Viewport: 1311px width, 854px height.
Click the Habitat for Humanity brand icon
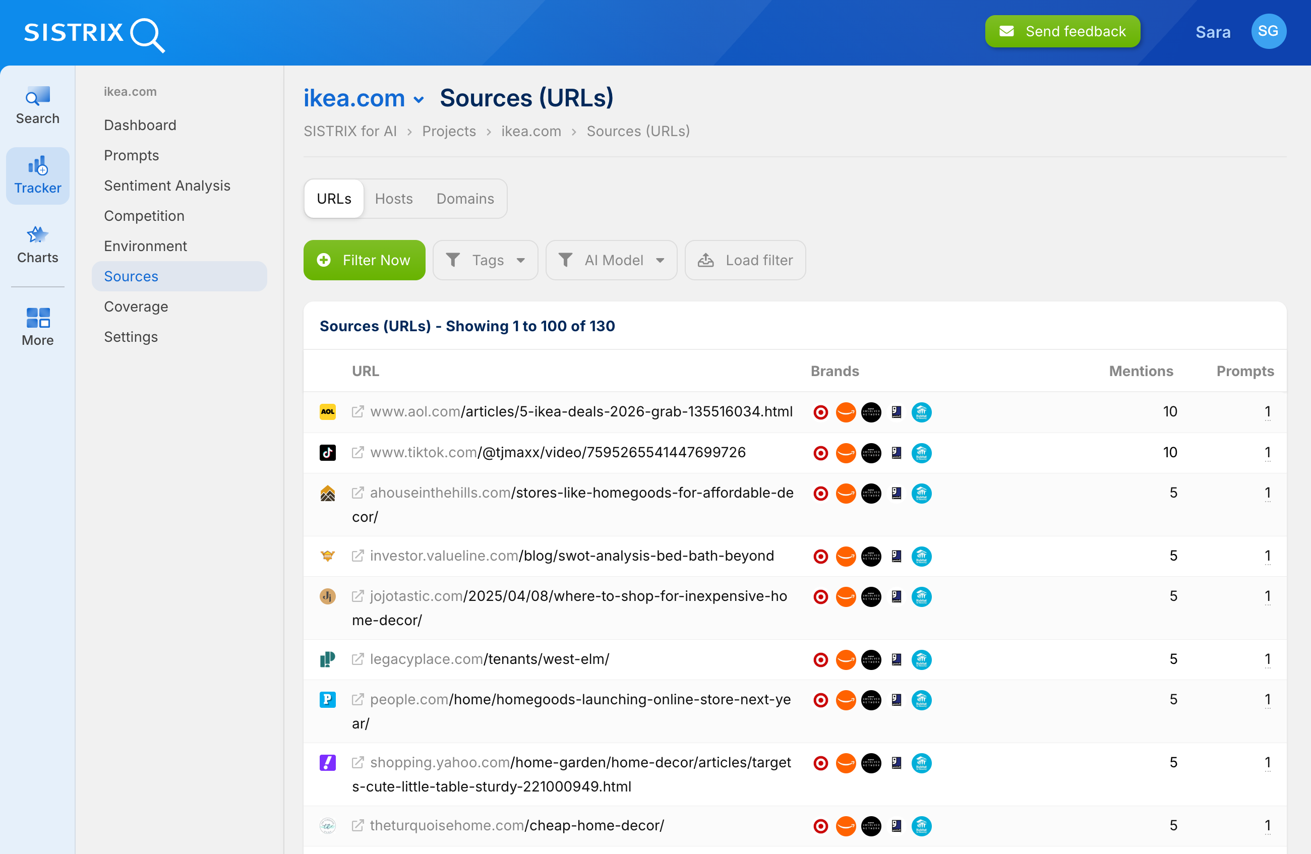point(921,411)
